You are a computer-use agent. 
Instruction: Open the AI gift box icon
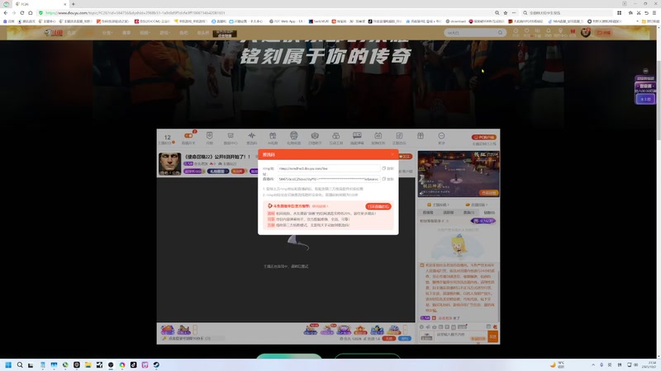click(x=273, y=135)
